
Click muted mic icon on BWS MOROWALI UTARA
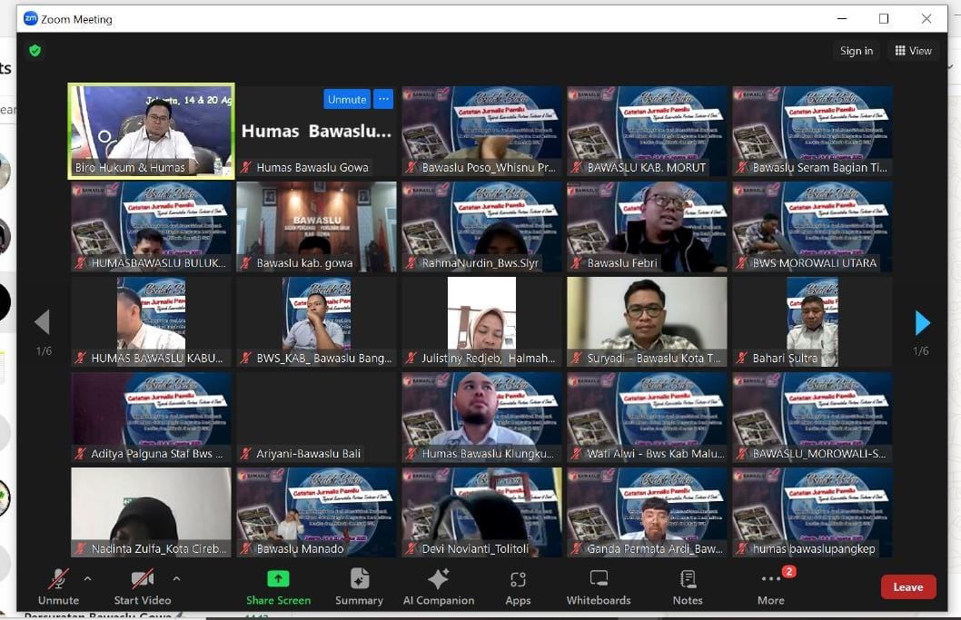pyautogui.click(x=742, y=263)
